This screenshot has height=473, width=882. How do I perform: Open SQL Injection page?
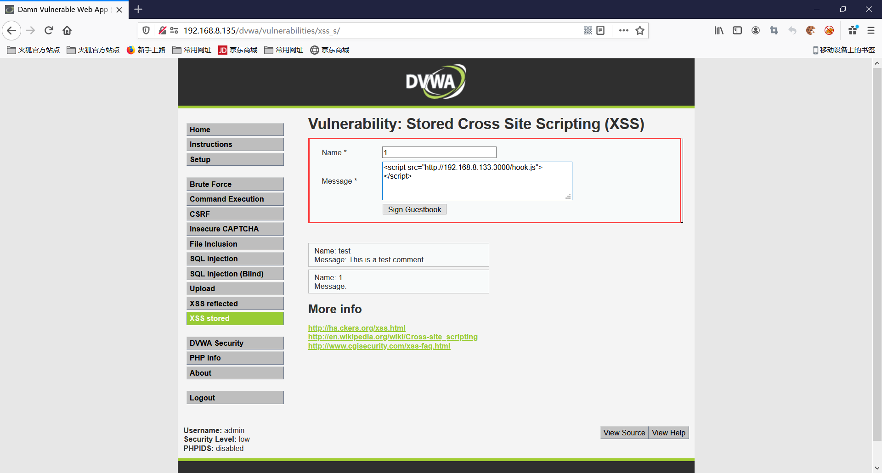point(235,259)
